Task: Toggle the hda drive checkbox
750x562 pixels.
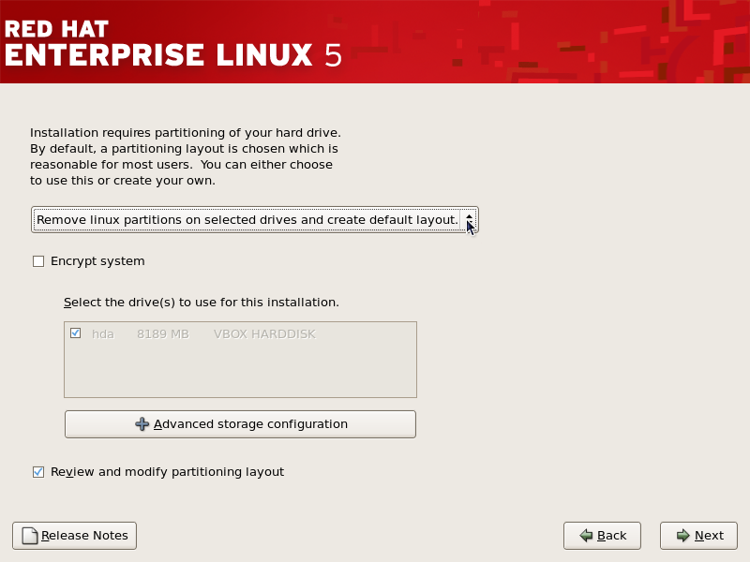Action: point(76,333)
